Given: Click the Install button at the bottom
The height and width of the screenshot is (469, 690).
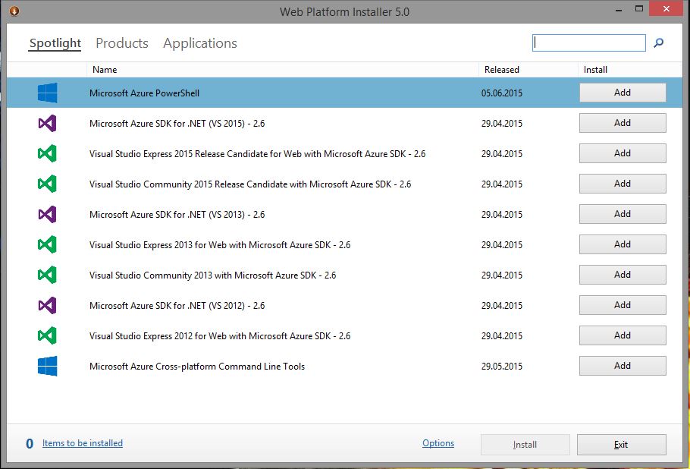Looking at the screenshot, I should pyautogui.click(x=525, y=445).
